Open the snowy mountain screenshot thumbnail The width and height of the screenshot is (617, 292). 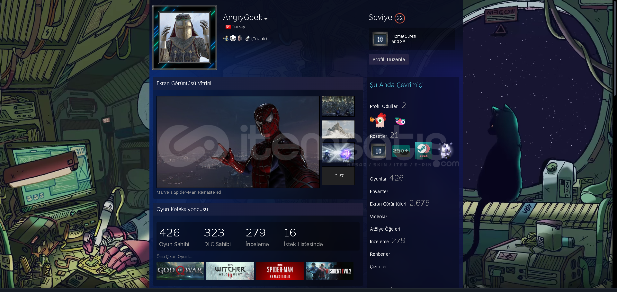coord(338,129)
